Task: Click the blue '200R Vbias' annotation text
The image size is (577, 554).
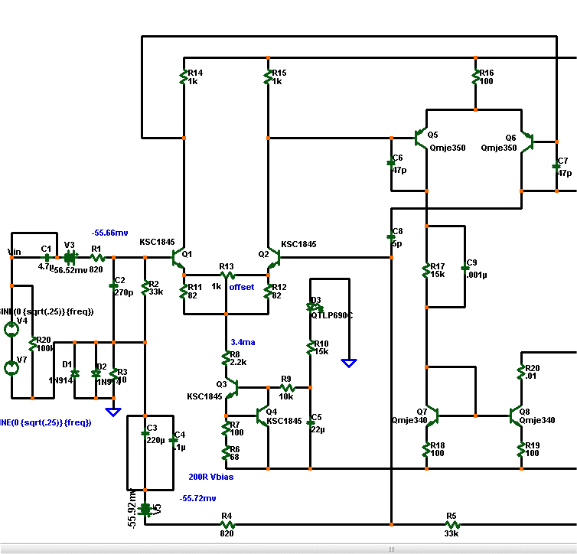Action: click(x=211, y=477)
